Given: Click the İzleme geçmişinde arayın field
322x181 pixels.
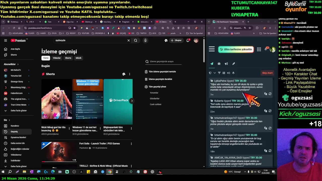Looking at the screenshot, I should (x=163, y=62).
